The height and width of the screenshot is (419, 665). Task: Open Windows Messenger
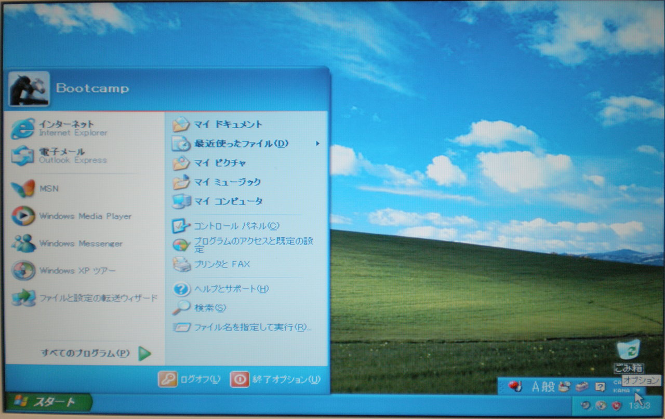coord(84,243)
